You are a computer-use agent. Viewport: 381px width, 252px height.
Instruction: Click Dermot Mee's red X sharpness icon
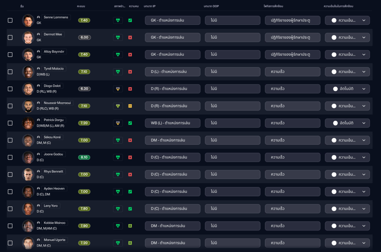point(130,37)
